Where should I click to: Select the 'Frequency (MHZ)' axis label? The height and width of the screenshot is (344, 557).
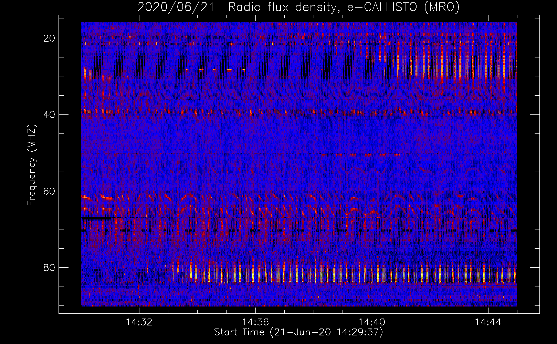(x=32, y=165)
